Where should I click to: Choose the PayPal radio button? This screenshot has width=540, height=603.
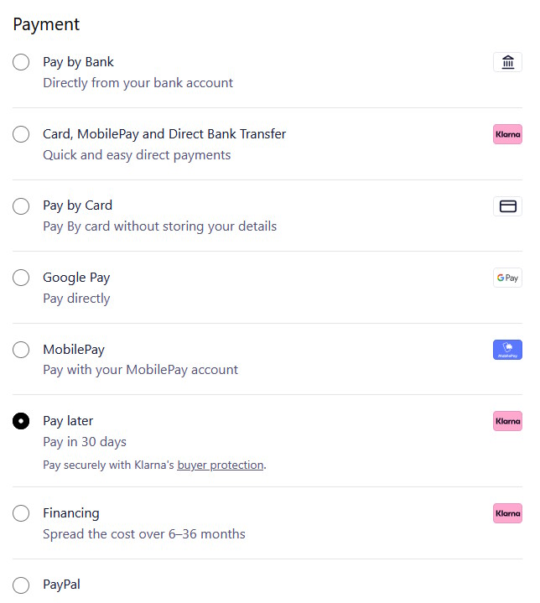coord(21,585)
